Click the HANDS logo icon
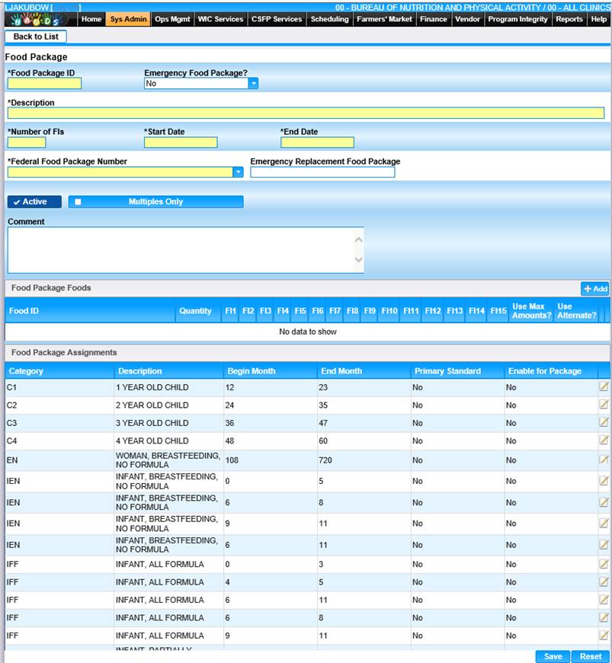This screenshot has height=663, width=612. 38,19
